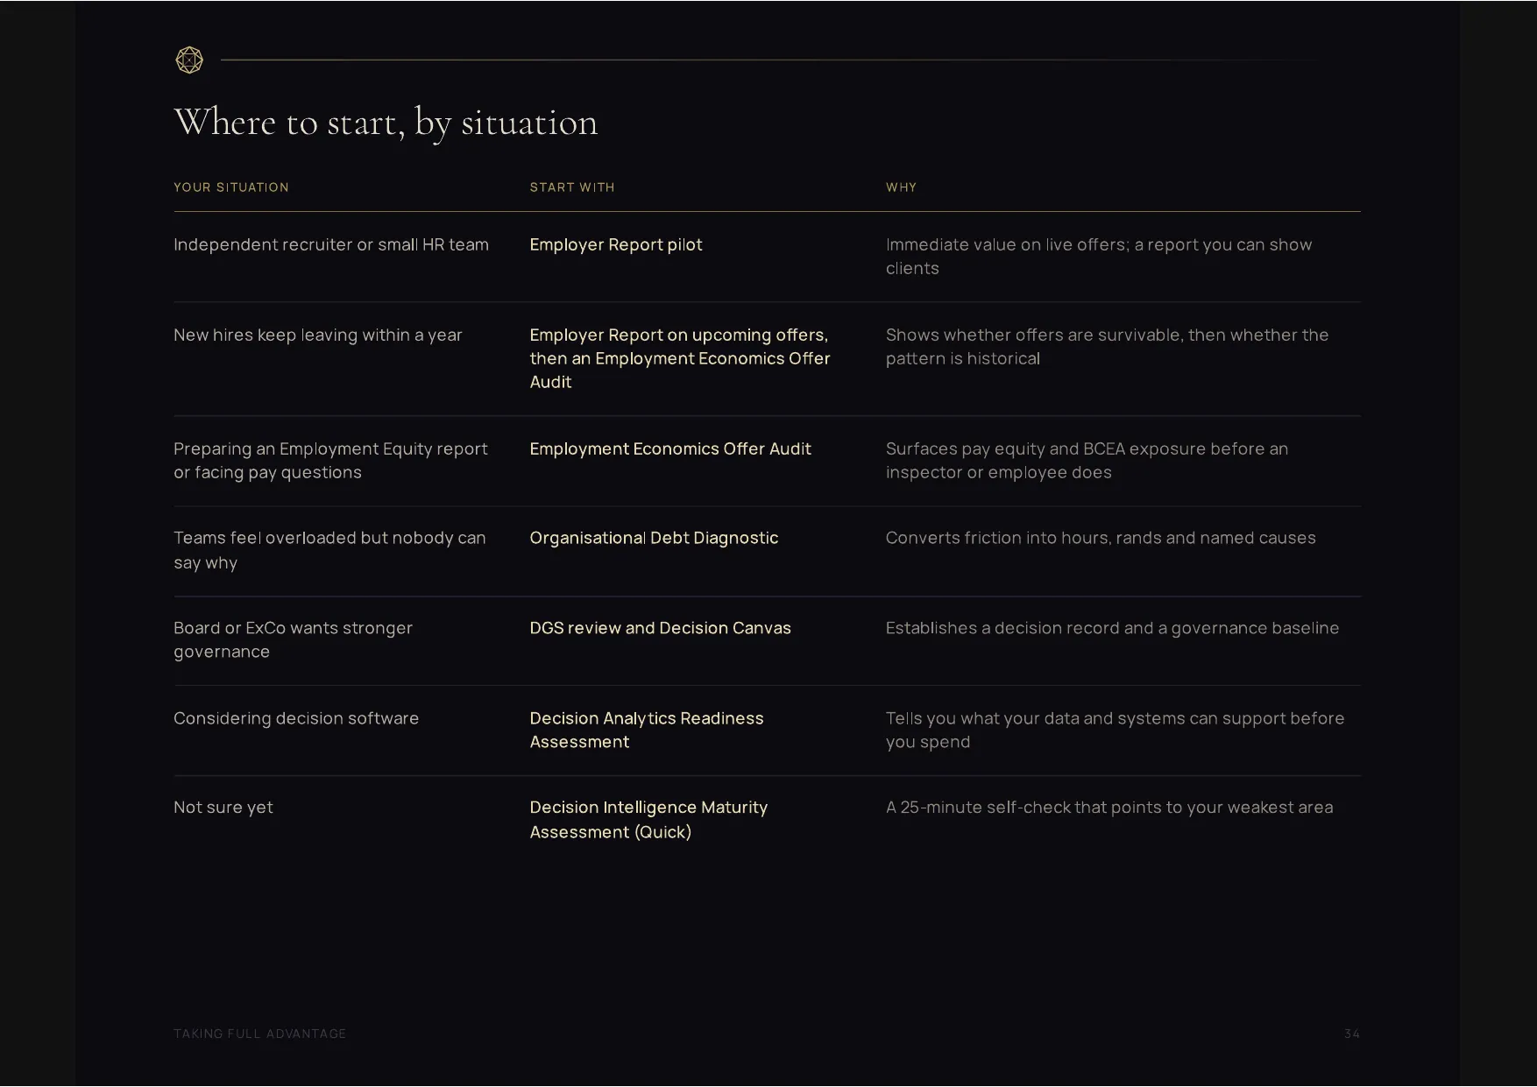Click page number 34 in footer
Image resolution: width=1537 pixels, height=1087 pixels.
(1352, 1034)
